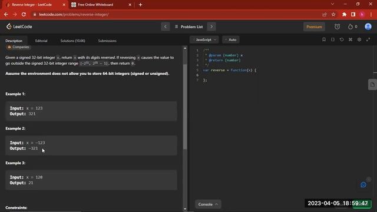Viewport: 377px width, 212px height.
Task: Click the format code braces icon
Action: coord(333,39)
